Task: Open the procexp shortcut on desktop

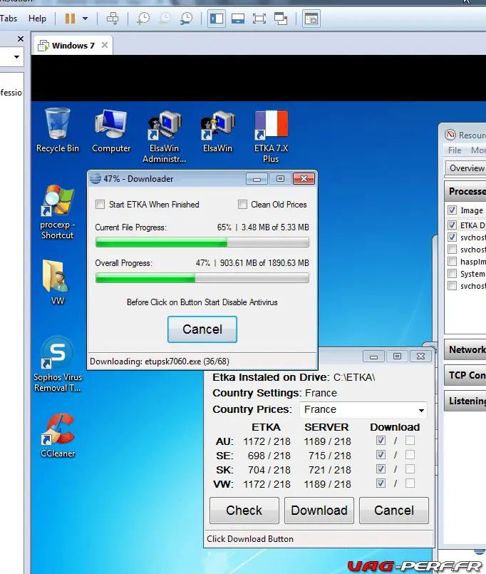Action: coord(57,203)
